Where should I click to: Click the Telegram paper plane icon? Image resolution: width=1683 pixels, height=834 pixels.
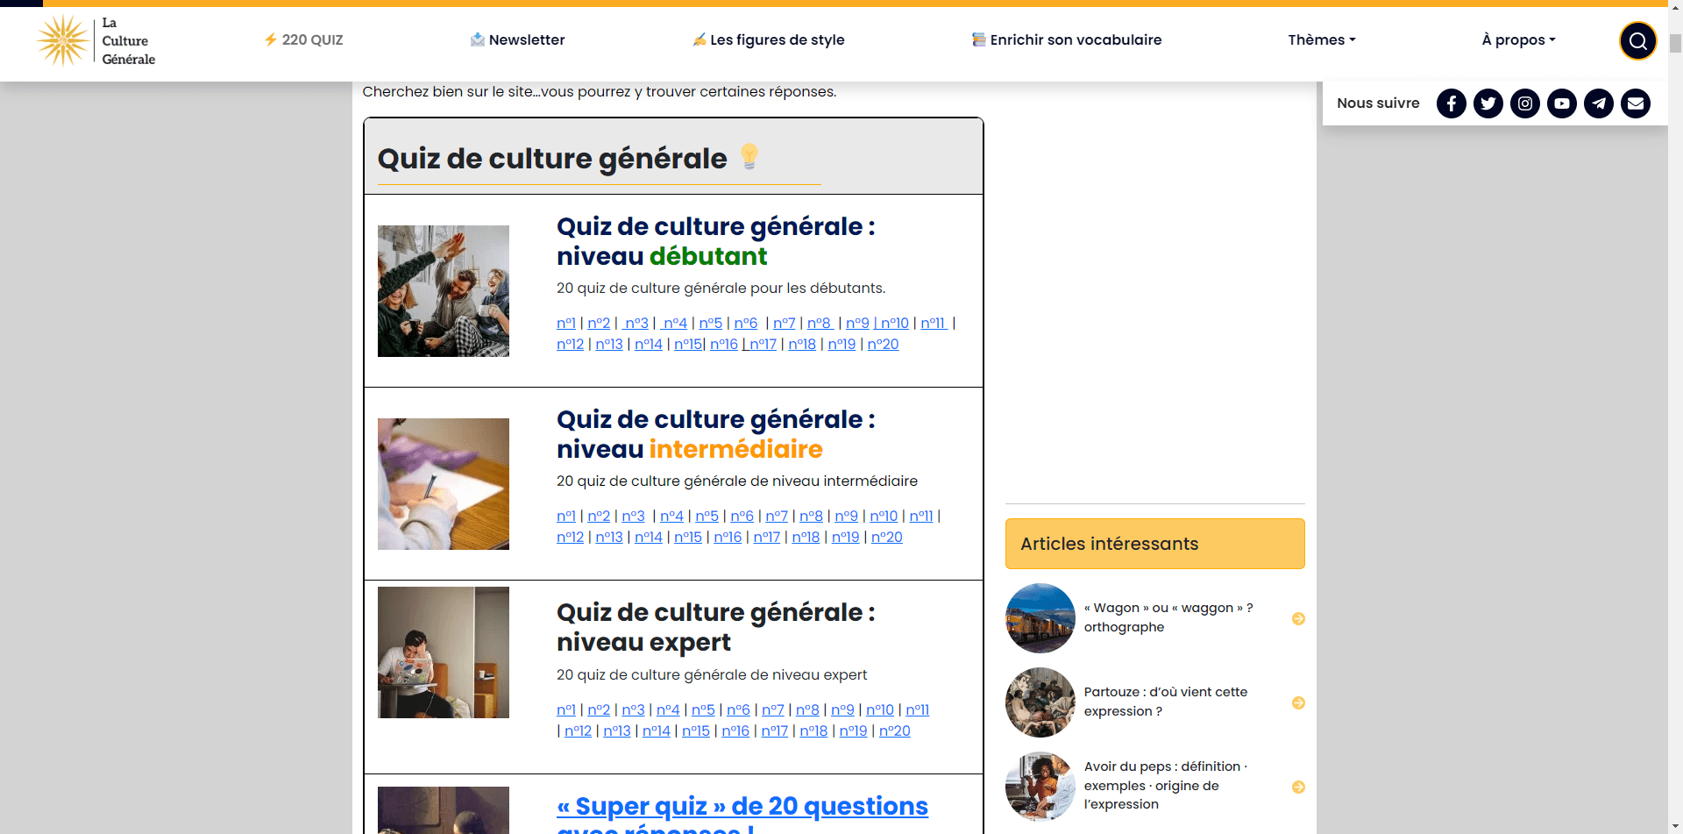1598,103
